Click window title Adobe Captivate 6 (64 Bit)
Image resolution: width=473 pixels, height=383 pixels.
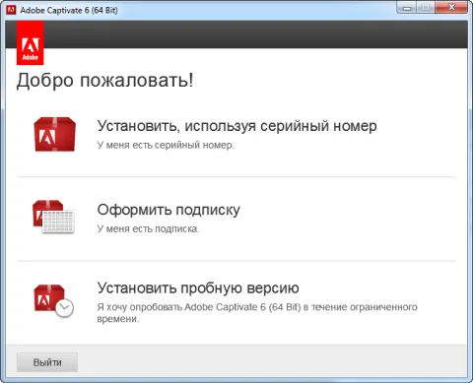[69, 10]
